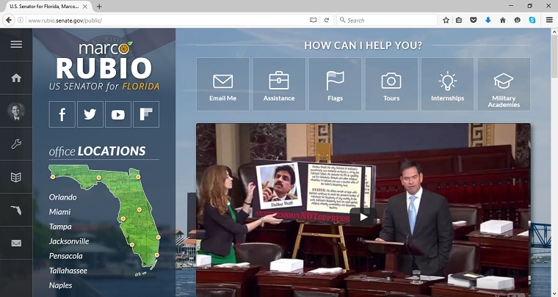The image size is (558, 297).
Task: Visit the Facebook page icon
Action: coord(62,114)
